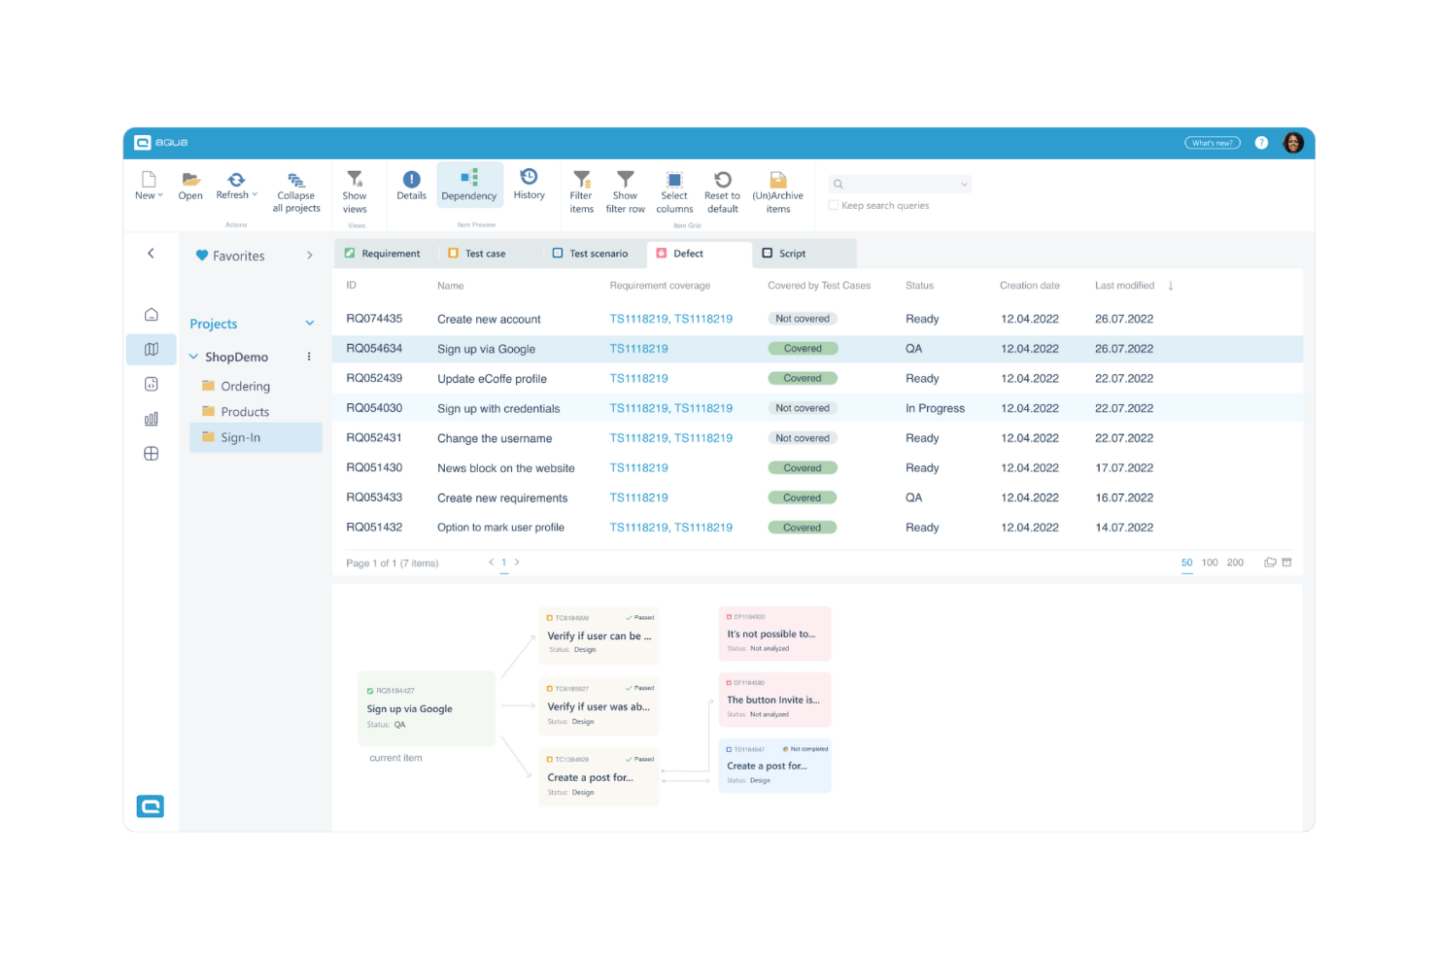Open the reports icon in the left sidebar
1438x959 pixels.
click(x=151, y=418)
